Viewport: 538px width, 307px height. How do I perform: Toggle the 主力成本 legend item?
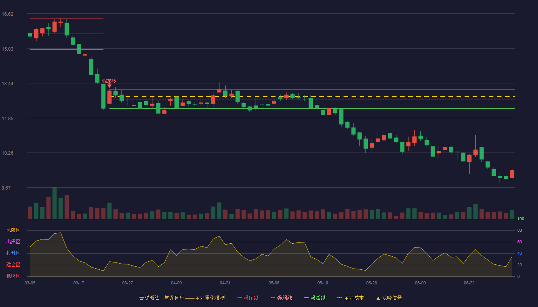(x=350, y=298)
